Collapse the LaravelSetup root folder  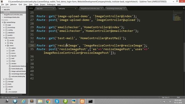tap(3, 23)
